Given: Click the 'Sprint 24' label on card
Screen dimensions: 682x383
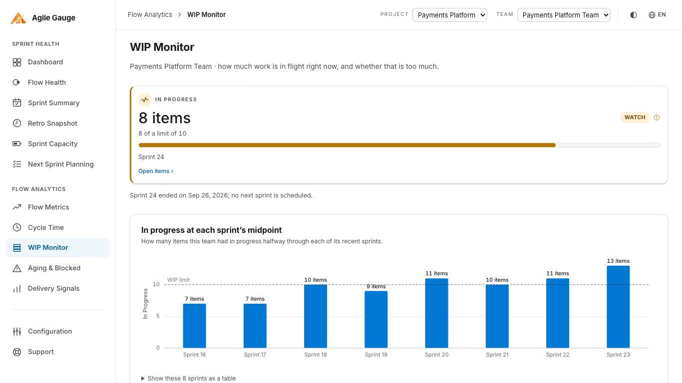Looking at the screenshot, I should pyautogui.click(x=151, y=157).
